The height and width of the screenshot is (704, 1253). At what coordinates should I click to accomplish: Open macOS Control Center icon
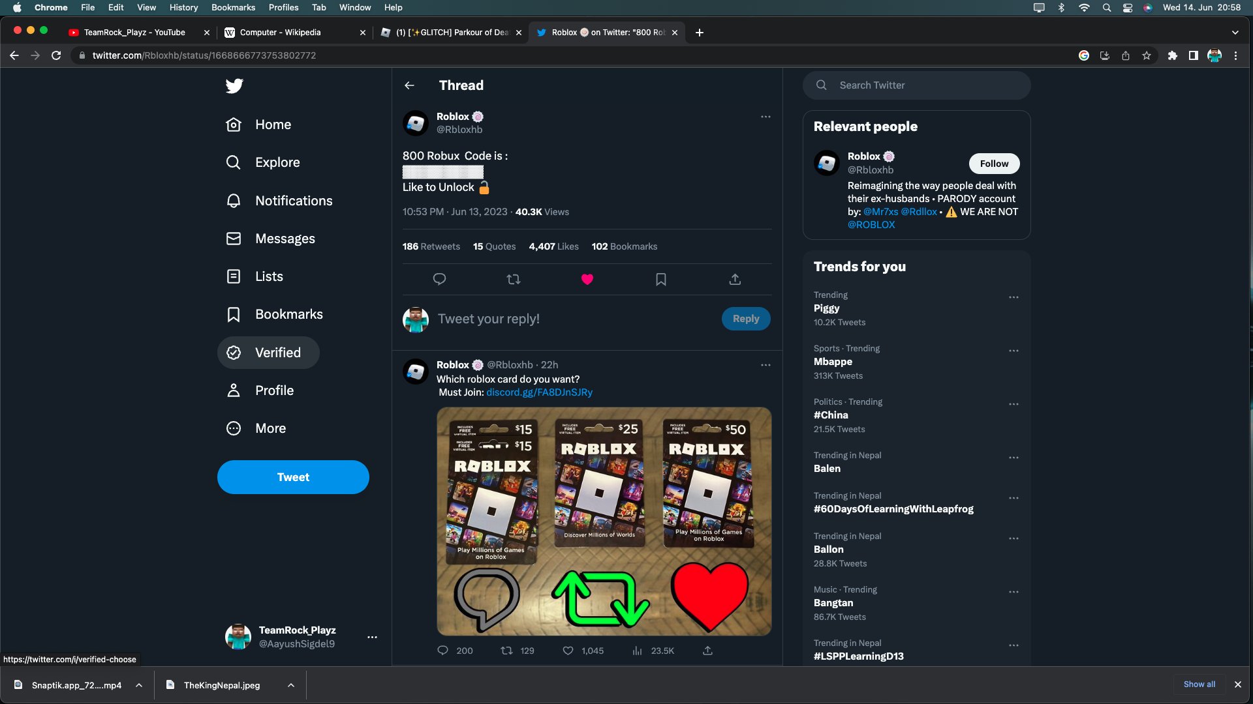(x=1127, y=7)
